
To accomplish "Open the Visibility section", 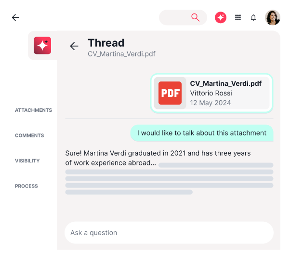I will point(27,161).
